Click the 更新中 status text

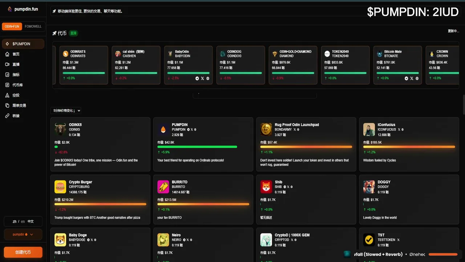point(453,31)
